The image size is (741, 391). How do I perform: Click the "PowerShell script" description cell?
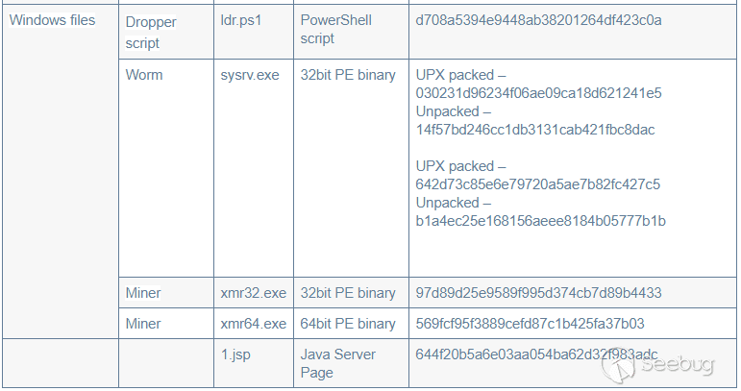tap(336, 30)
